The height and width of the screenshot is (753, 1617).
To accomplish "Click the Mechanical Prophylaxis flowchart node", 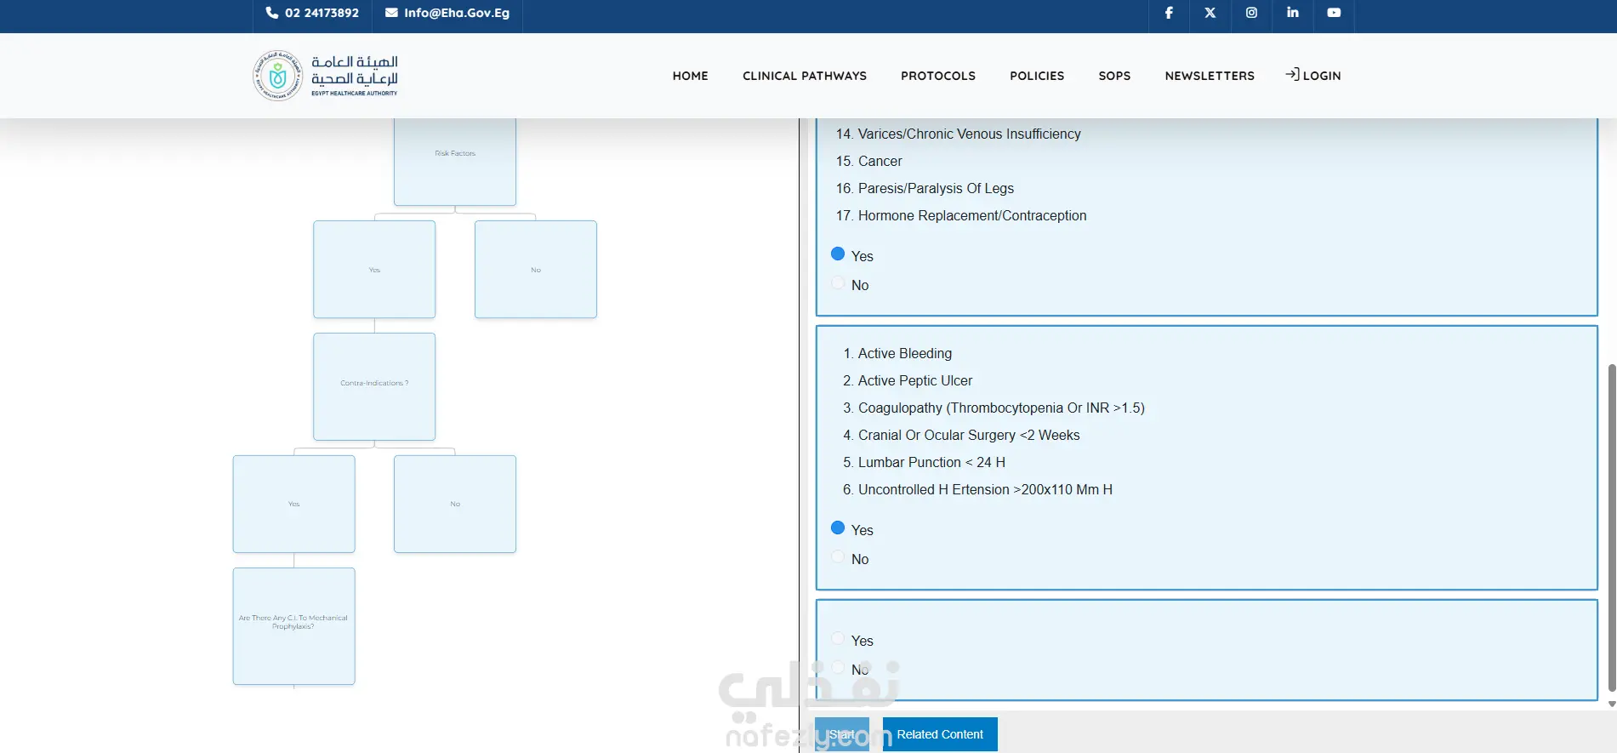I will [x=293, y=626].
